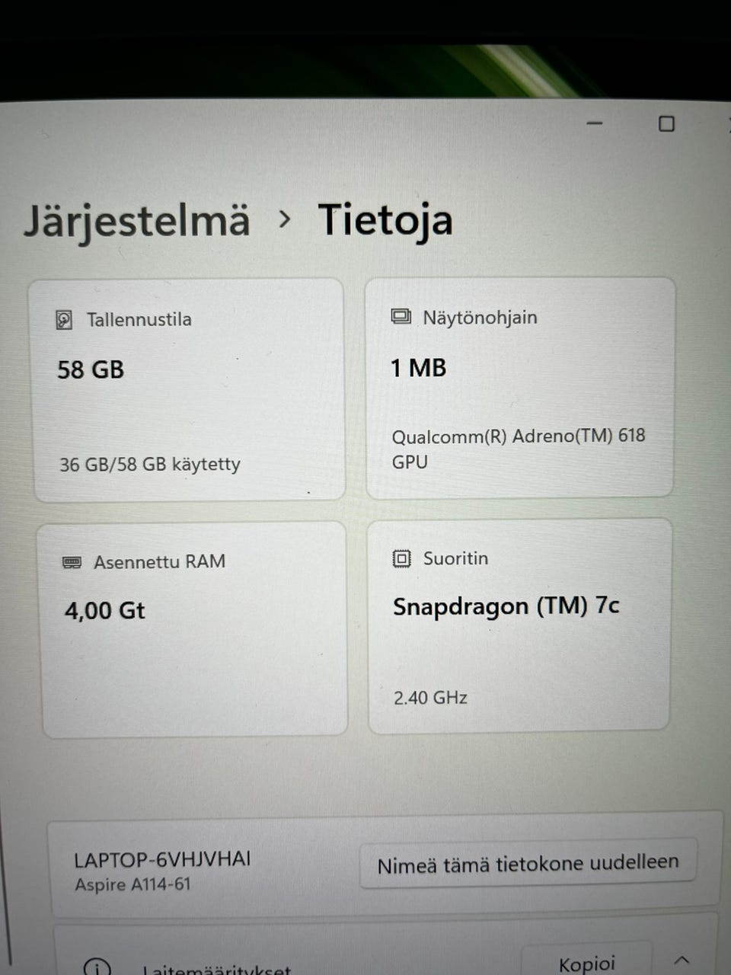Maximize the Settings window
731x975 pixels.
[x=666, y=123]
